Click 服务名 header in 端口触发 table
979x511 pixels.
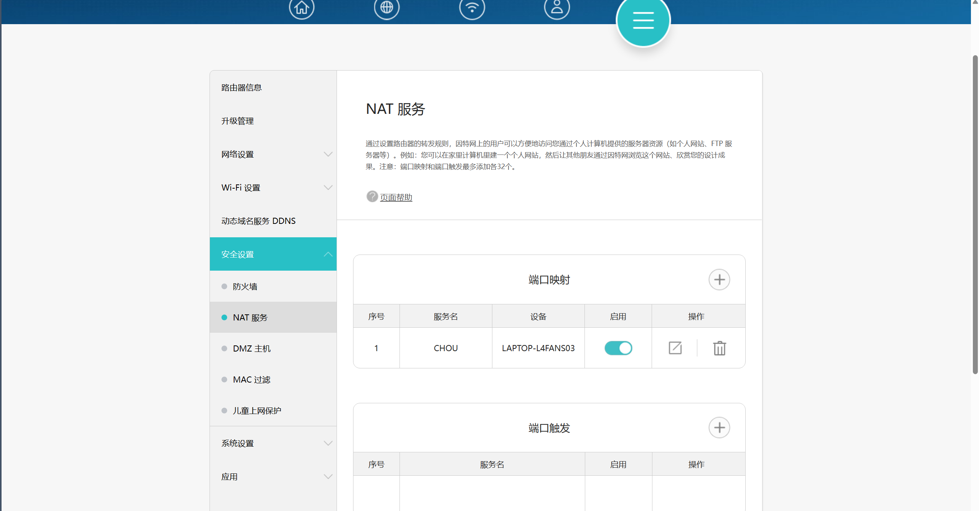tap(492, 464)
